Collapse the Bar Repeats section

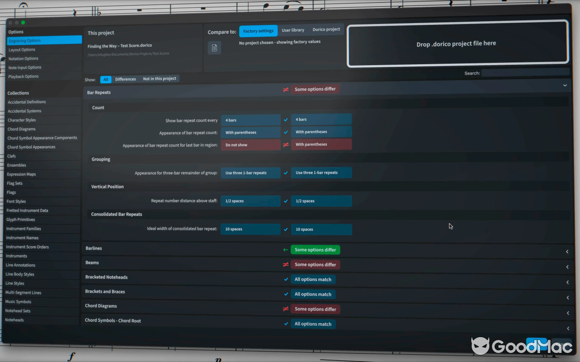pos(565,85)
